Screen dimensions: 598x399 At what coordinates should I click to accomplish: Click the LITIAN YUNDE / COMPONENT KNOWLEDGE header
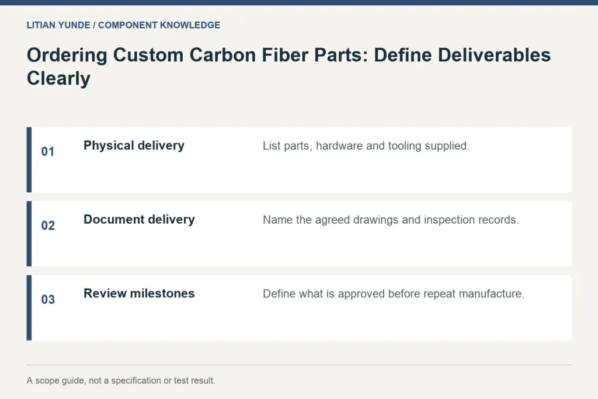click(123, 25)
